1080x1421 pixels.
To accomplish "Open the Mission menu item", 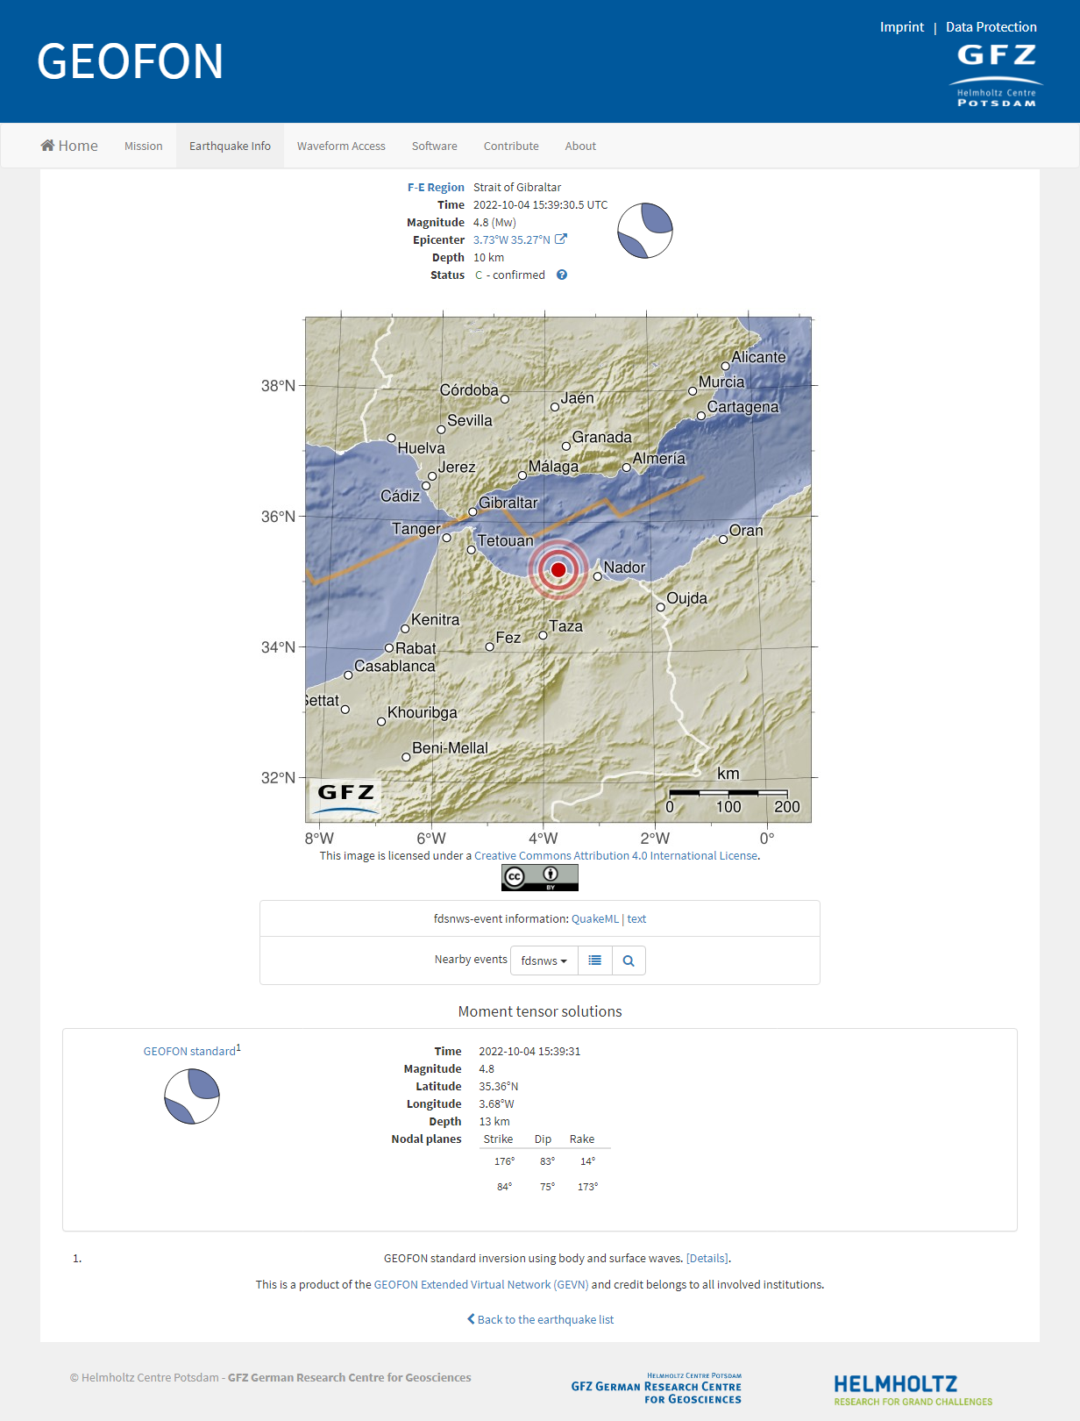I will (x=144, y=146).
